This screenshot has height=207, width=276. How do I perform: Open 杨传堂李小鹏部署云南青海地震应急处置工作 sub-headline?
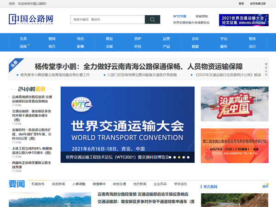[55, 75]
